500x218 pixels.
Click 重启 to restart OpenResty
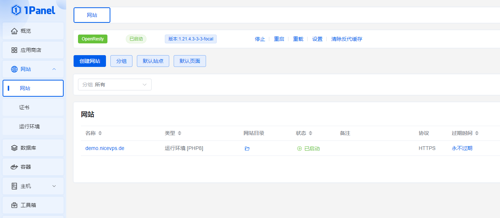click(x=279, y=39)
